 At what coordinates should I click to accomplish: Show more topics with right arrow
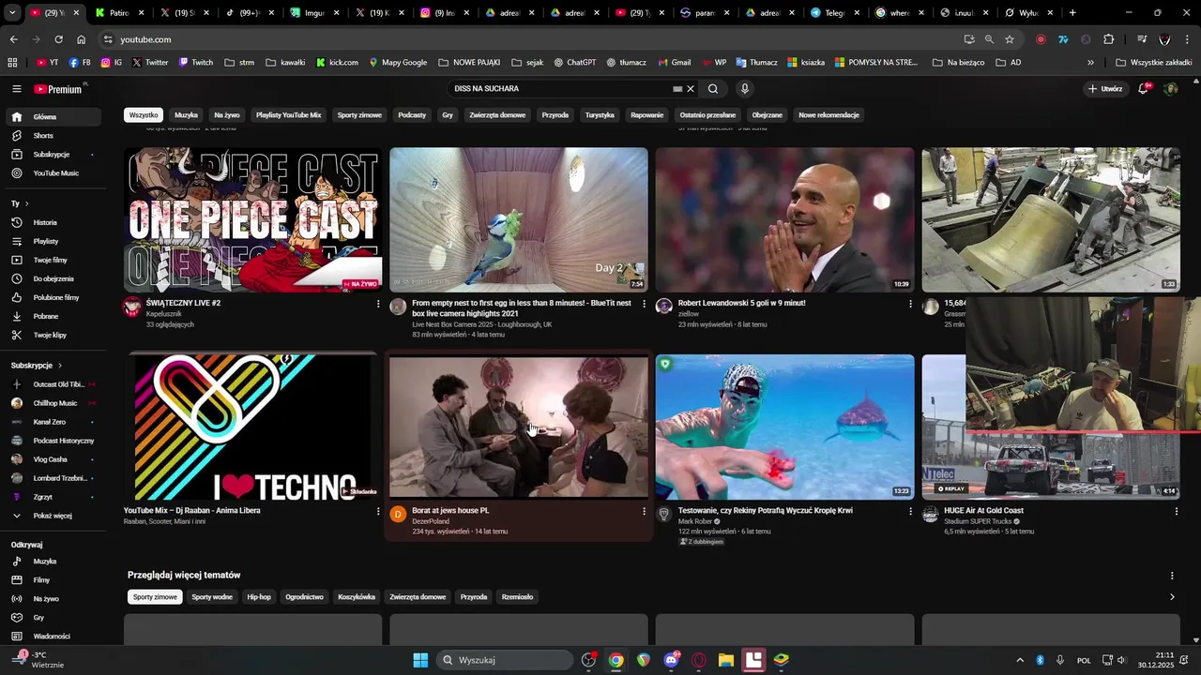(1172, 597)
